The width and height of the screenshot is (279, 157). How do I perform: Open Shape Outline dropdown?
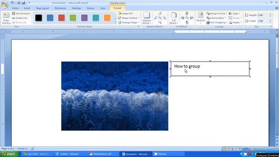click(x=129, y=18)
